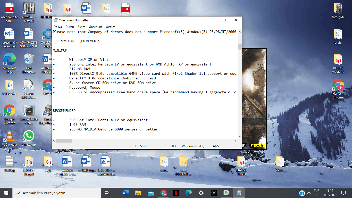The height and width of the screenshot is (198, 352).
Task: Select the '9.-Sınıf-İng' Word document icon
Action: (87, 164)
